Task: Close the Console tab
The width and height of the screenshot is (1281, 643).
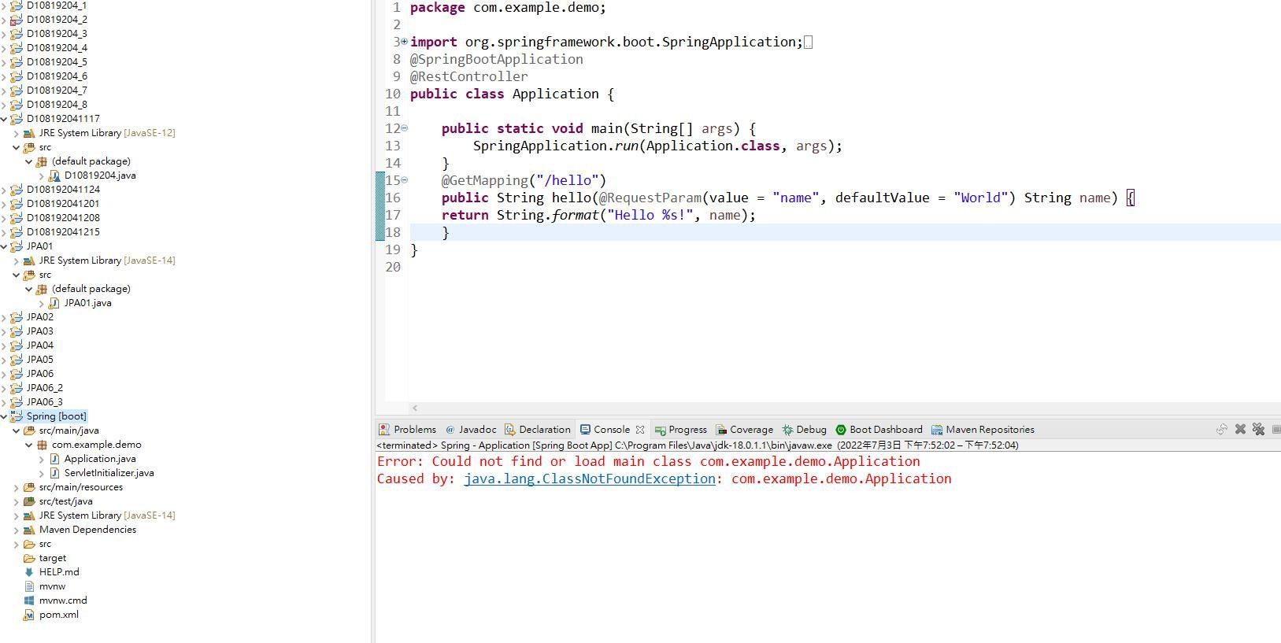Action: coord(640,430)
